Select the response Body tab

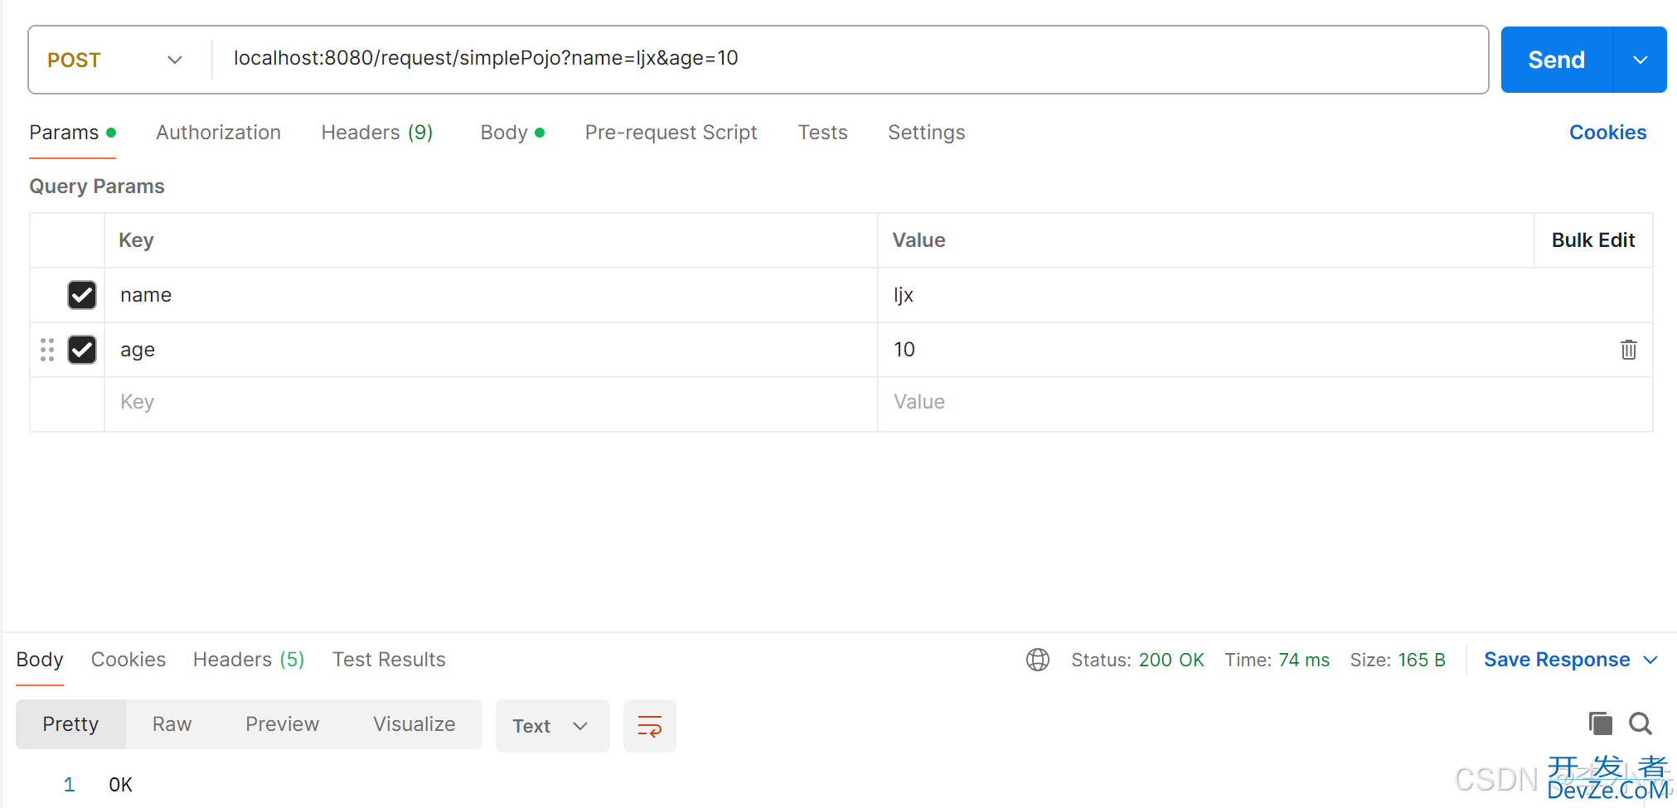(40, 660)
